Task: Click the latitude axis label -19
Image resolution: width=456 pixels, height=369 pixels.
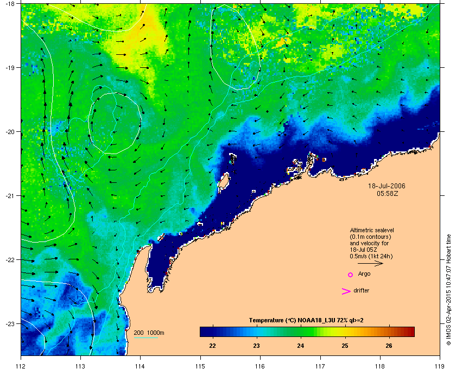Action: [10, 67]
